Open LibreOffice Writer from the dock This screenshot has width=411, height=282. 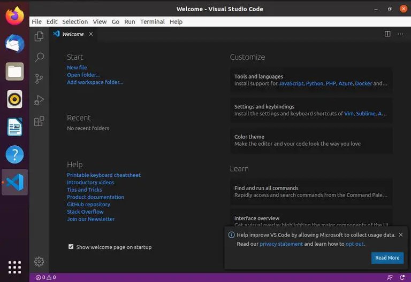click(x=14, y=127)
